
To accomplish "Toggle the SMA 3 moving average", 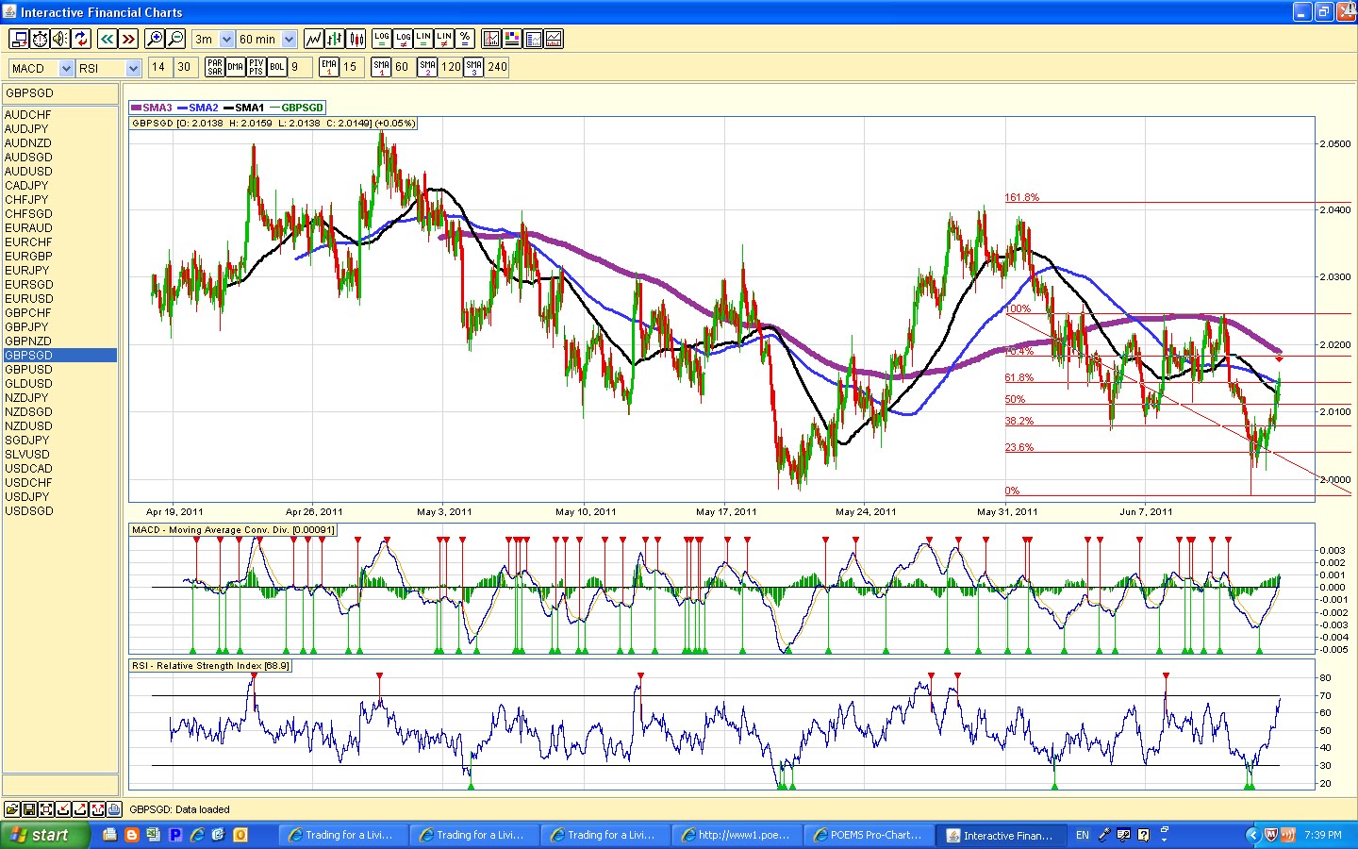I will click(x=474, y=67).
